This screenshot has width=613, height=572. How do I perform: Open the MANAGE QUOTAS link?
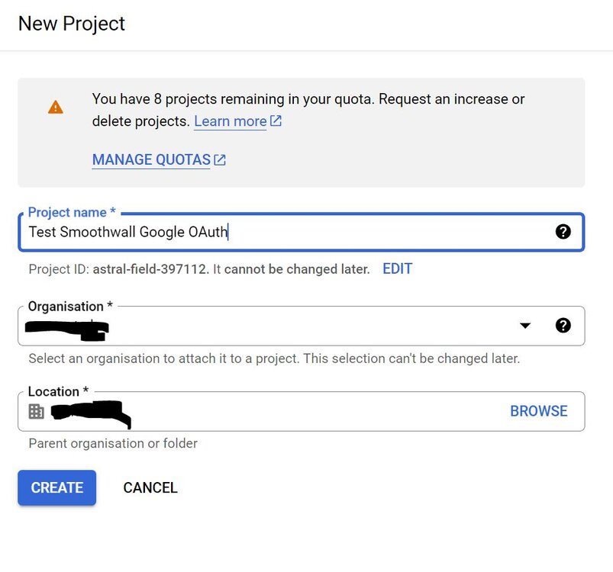tap(151, 159)
